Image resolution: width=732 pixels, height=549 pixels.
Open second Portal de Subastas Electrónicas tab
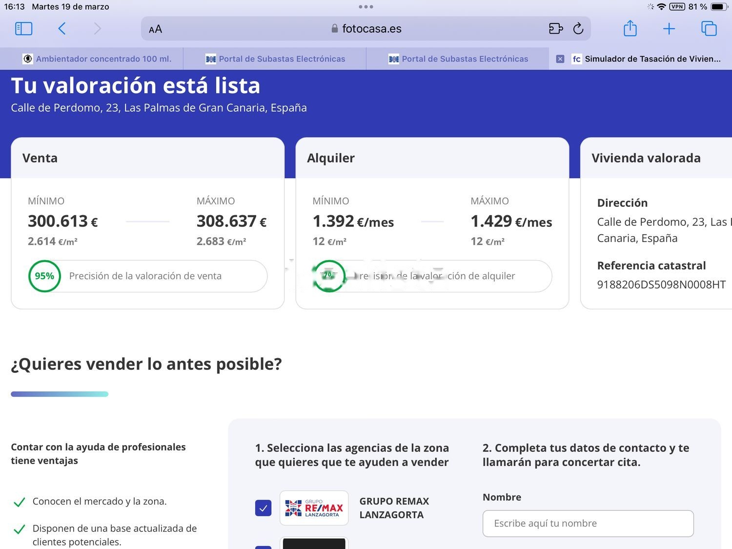click(458, 59)
